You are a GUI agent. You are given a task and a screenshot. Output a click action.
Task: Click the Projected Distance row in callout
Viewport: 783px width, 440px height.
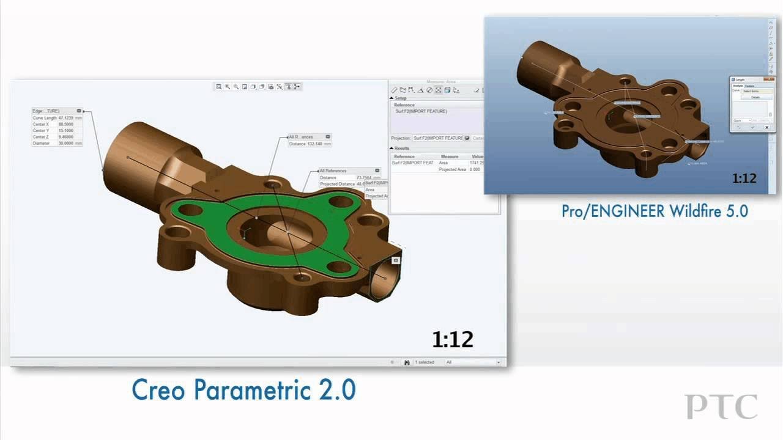[x=342, y=184]
